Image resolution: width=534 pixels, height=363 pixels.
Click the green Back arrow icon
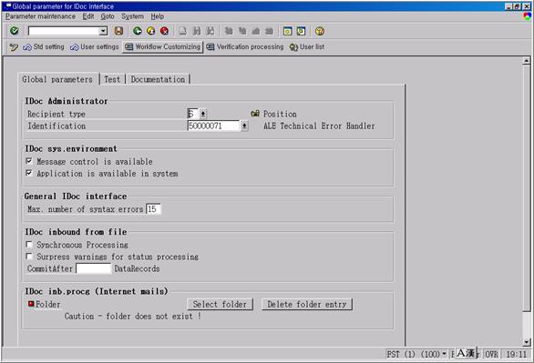pyautogui.click(x=138, y=31)
